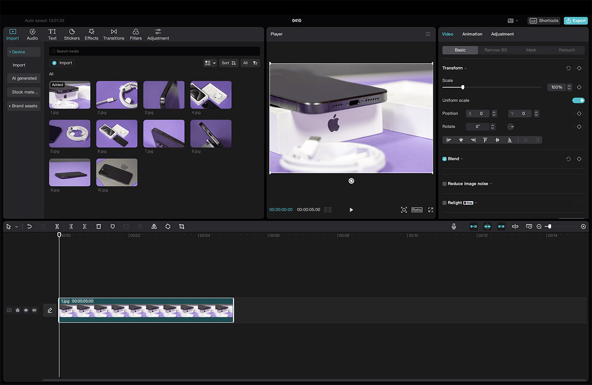
Task: Play the preview video
Action: 351,210
